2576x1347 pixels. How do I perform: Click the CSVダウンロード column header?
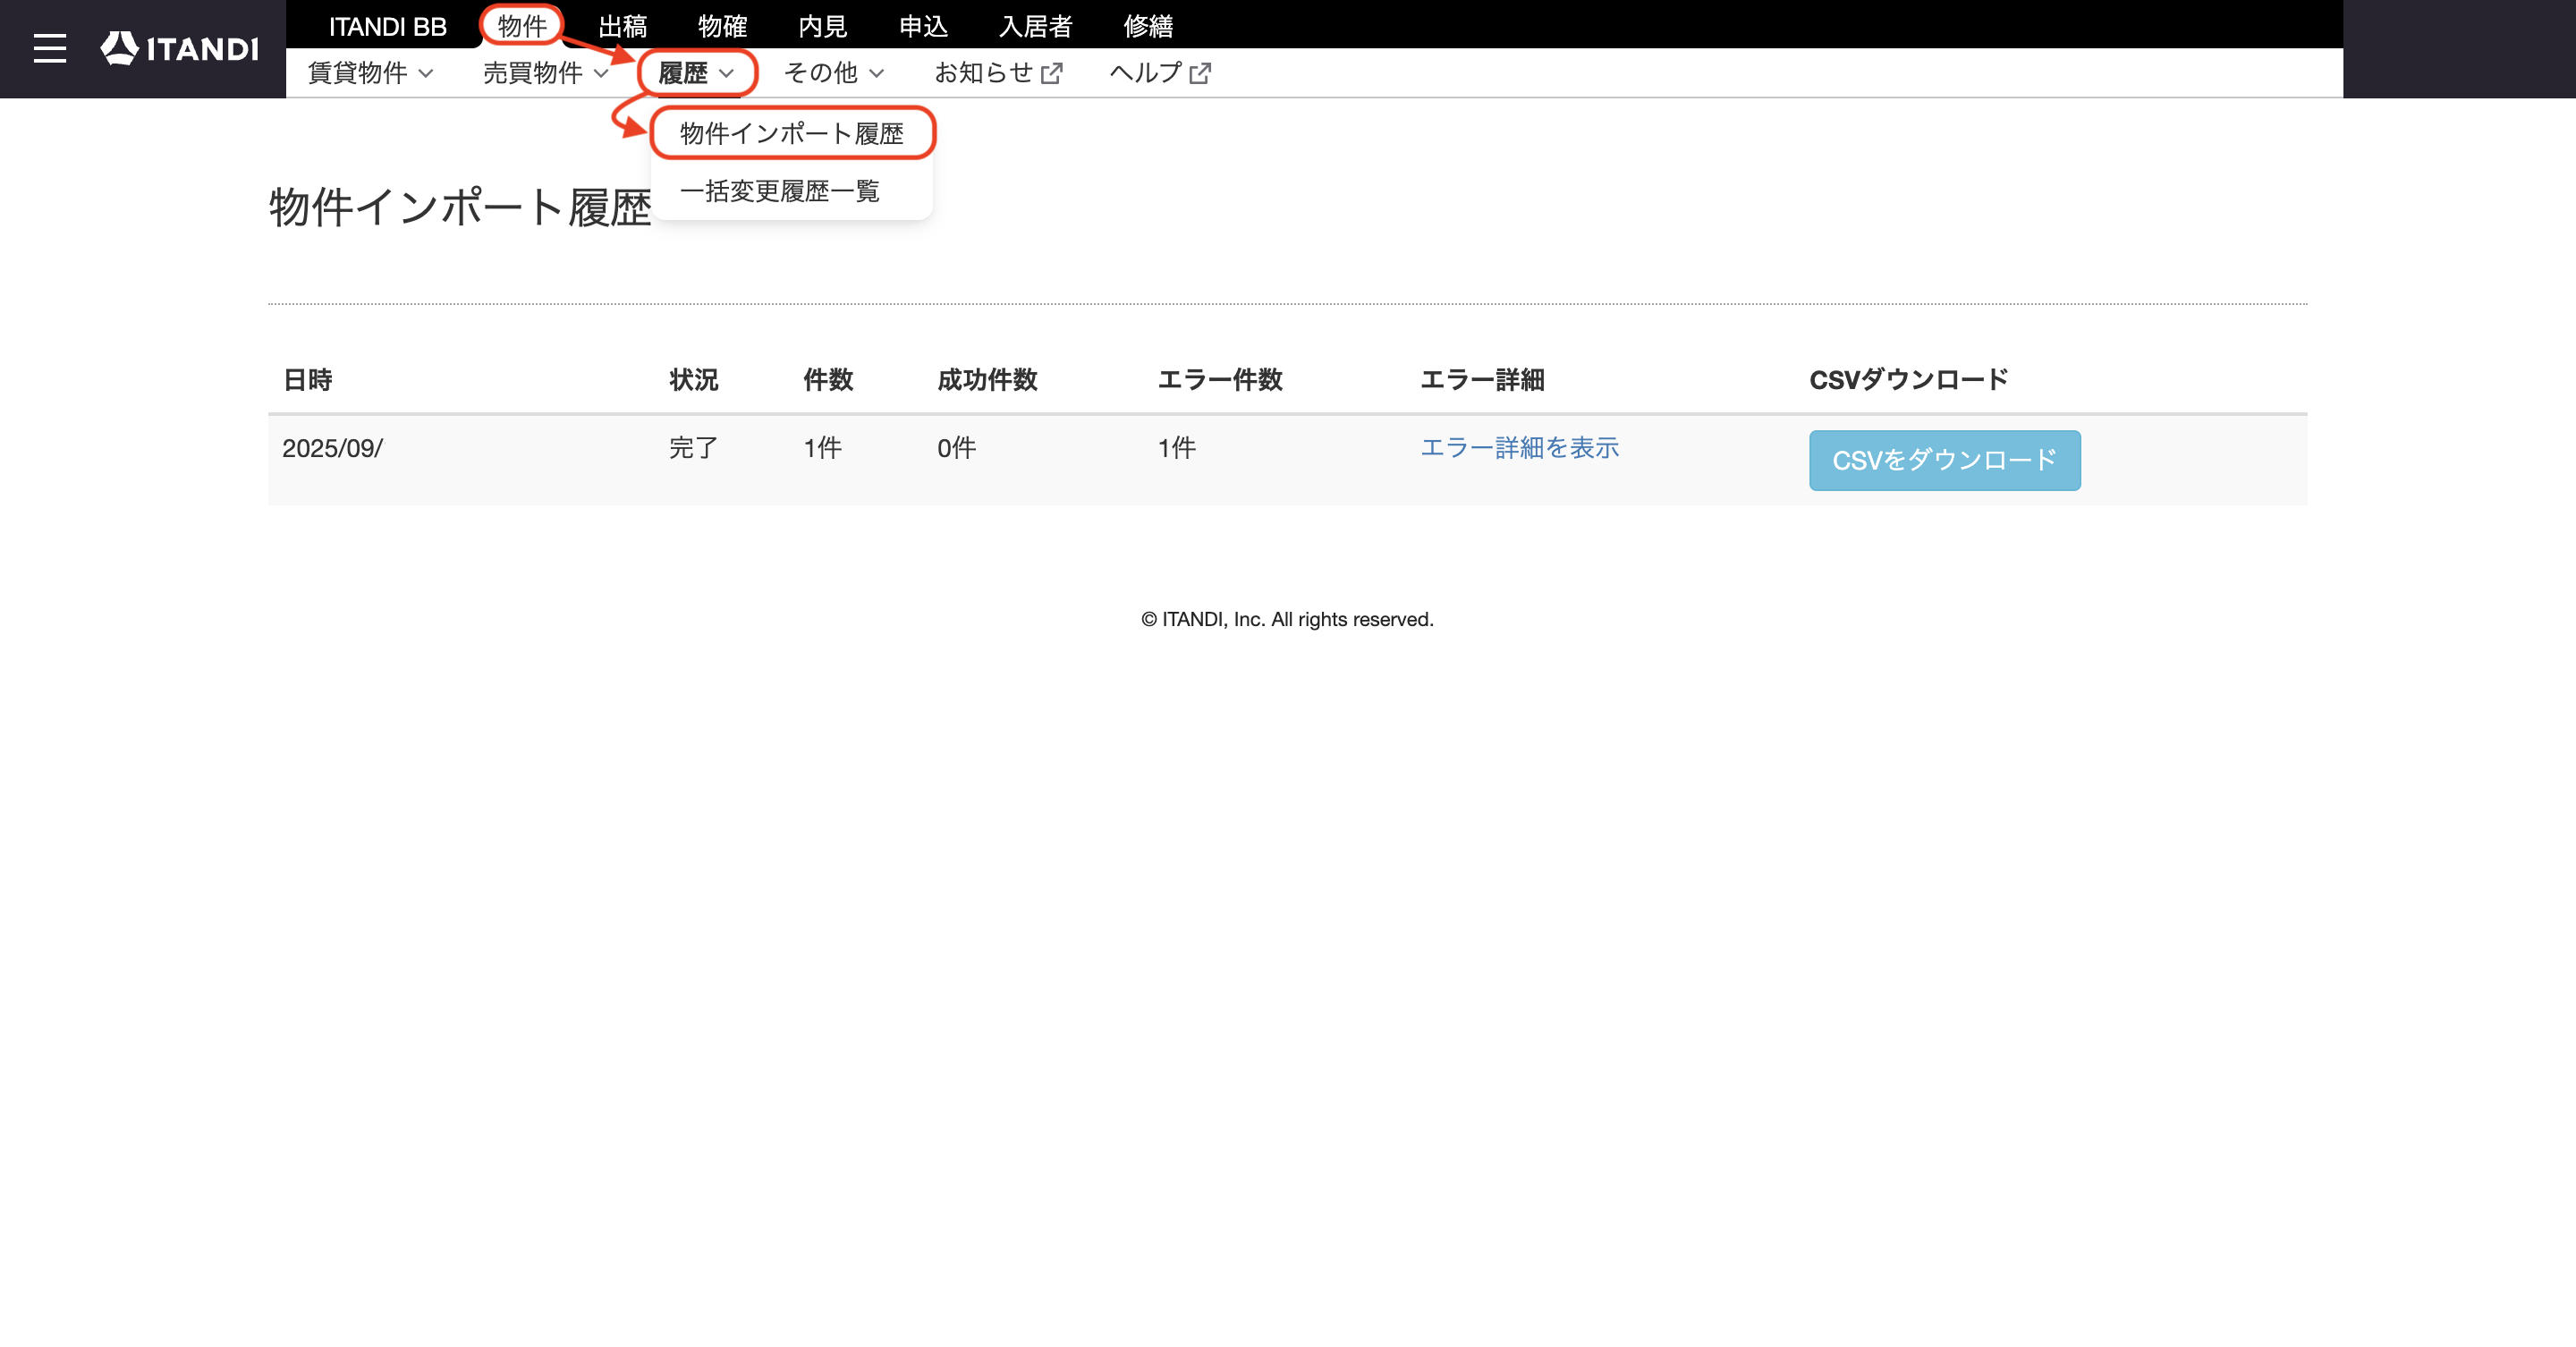coord(1909,380)
